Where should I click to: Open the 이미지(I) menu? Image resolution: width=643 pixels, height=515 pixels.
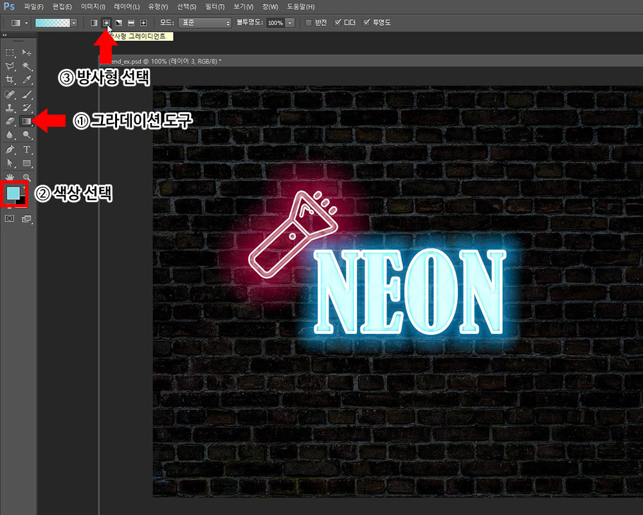tap(93, 7)
